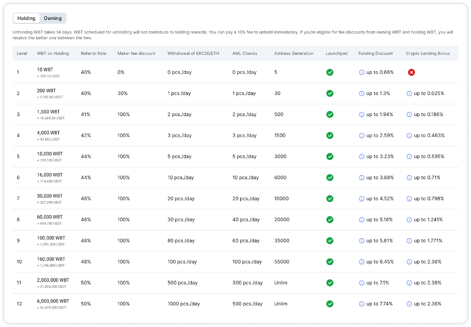The image size is (471, 327).
Task: Select the Holding tab
Action: (26, 18)
